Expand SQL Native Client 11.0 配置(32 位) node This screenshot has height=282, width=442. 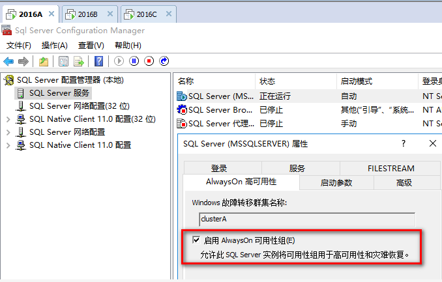pyautogui.click(x=8, y=119)
